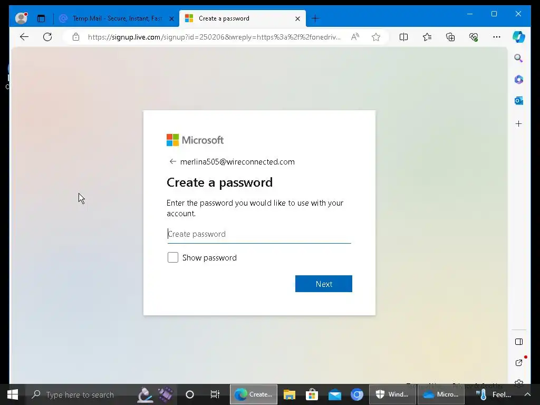
Task: Open Mail app from taskbar
Action: pyautogui.click(x=334, y=394)
